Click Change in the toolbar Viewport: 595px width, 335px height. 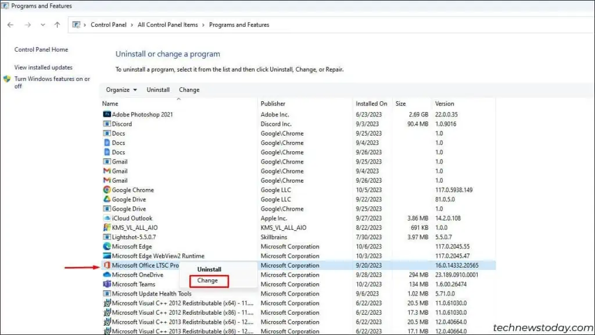click(x=189, y=90)
